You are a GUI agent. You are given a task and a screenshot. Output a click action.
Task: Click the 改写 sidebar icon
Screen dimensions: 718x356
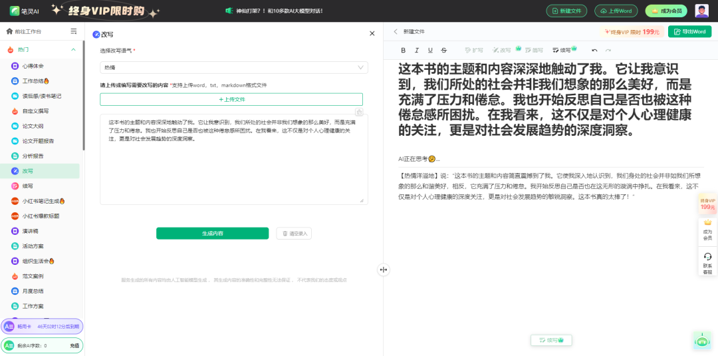(15, 171)
